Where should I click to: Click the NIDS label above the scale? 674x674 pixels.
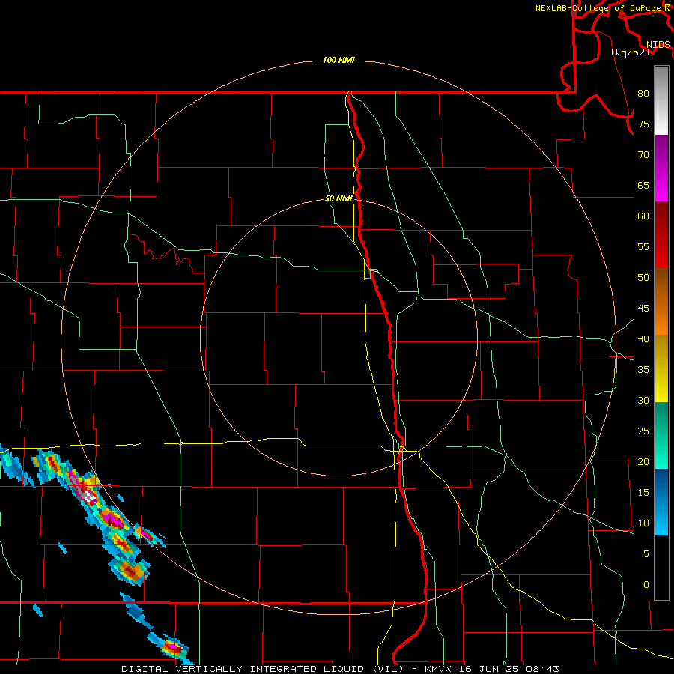pyautogui.click(x=658, y=44)
